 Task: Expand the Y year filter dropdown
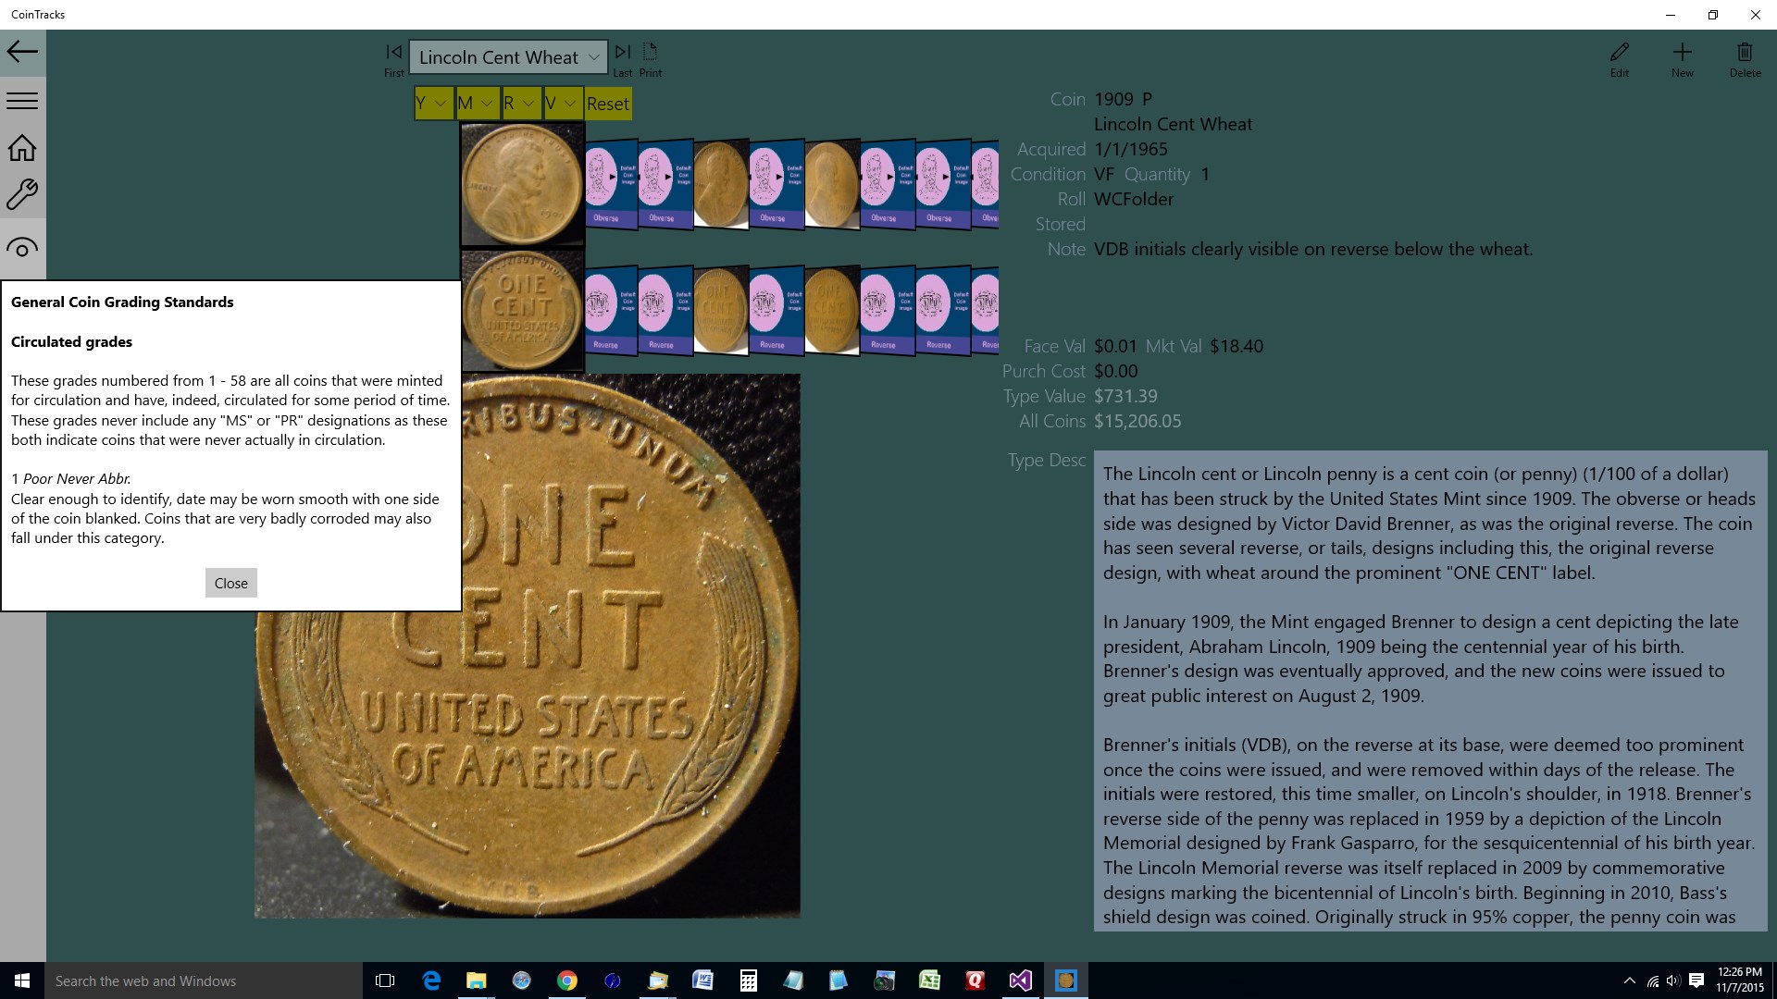click(x=431, y=103)
